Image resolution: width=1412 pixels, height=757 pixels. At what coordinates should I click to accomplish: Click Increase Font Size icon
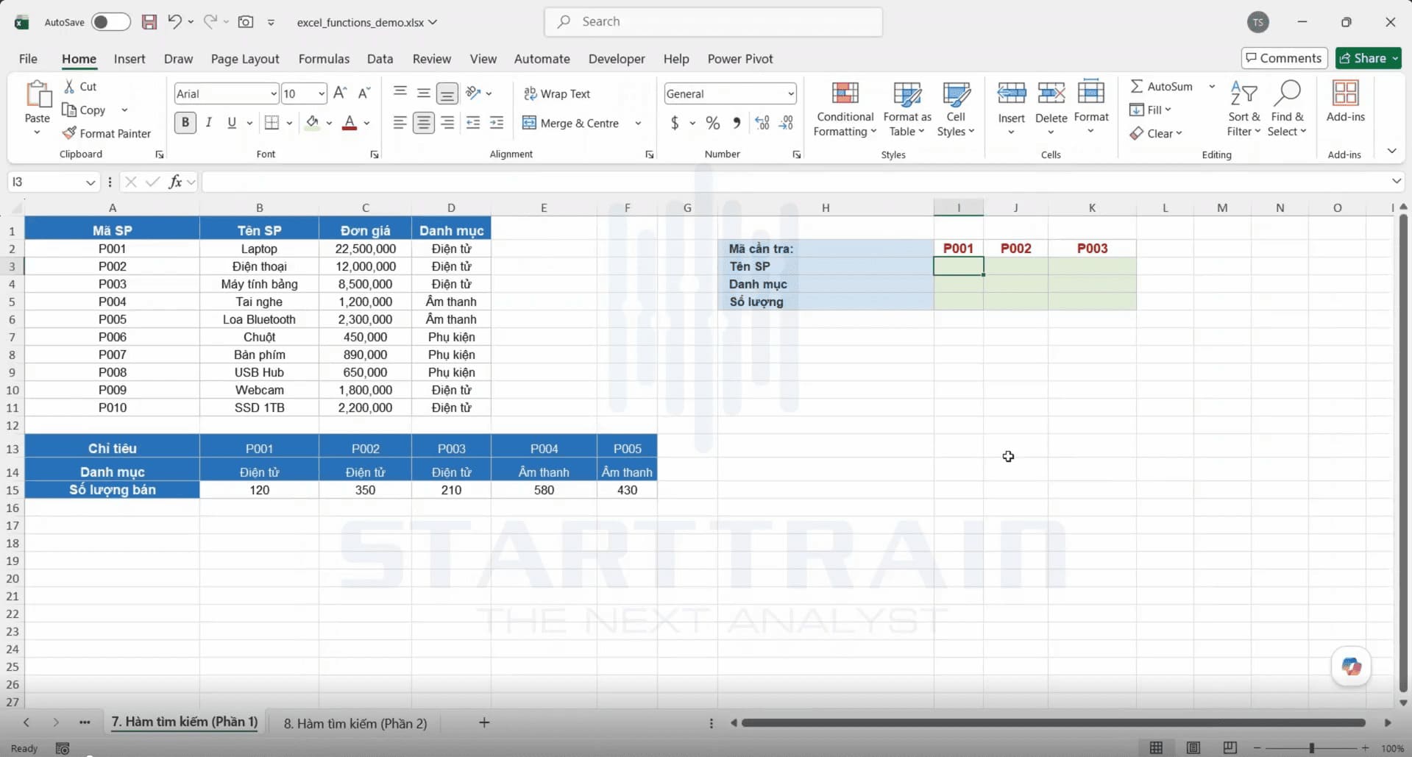(340, 93)
